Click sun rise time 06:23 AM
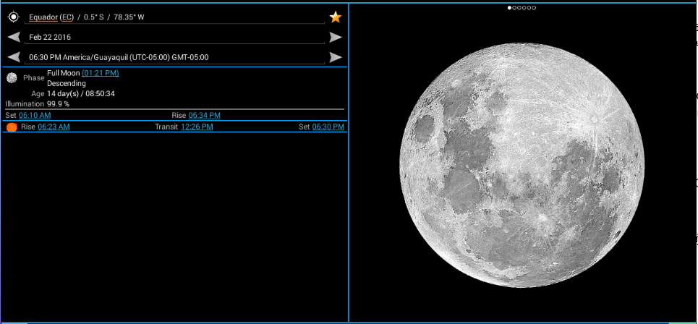Image resolution: width=698 pixels, height=324 pixels. [54, 127]
